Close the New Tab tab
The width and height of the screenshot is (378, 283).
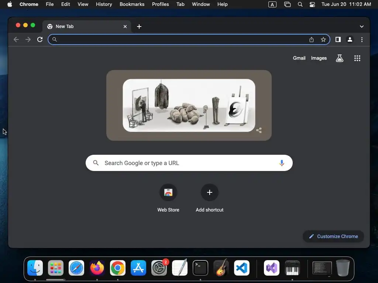coord(125,27)
